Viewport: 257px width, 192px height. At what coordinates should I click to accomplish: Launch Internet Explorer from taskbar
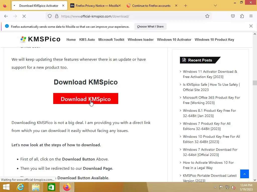20,187
